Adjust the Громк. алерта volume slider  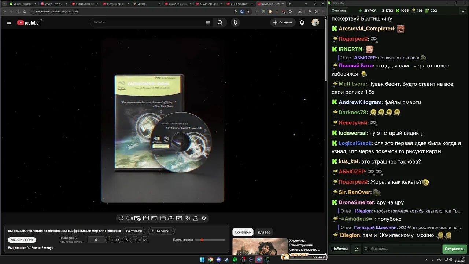tap(210, 240)
